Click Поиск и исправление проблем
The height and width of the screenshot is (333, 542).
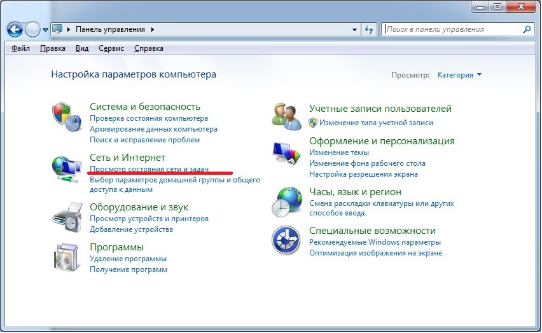point(144,140)
